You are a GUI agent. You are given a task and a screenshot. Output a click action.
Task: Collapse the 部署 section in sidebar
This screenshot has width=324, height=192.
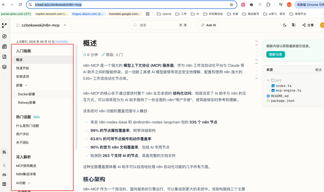(x=26, y=85)
